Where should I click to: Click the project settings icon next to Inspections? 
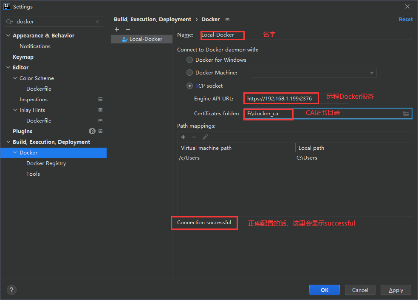101,100
